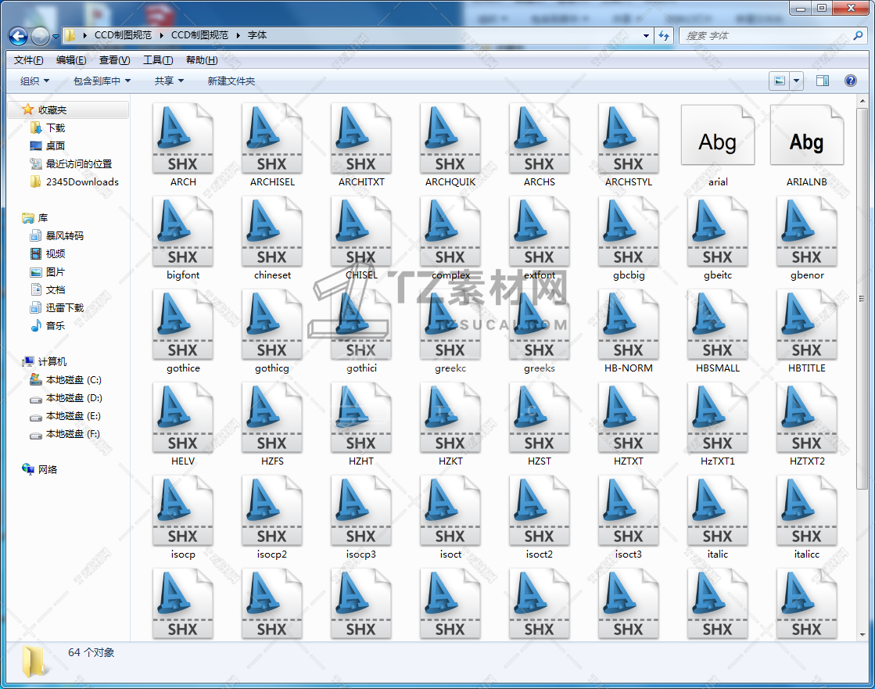Select the isocp SHX file
This screenshot has width=875, height=689.
click(182, 511)
